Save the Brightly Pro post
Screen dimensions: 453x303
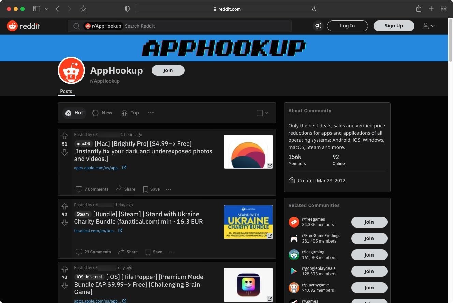pos(151,189)
